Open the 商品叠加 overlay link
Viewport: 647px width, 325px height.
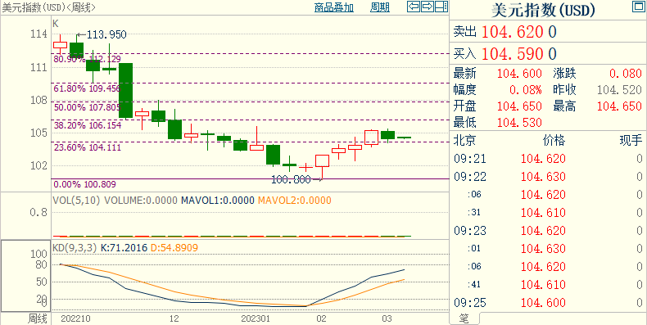334,7
